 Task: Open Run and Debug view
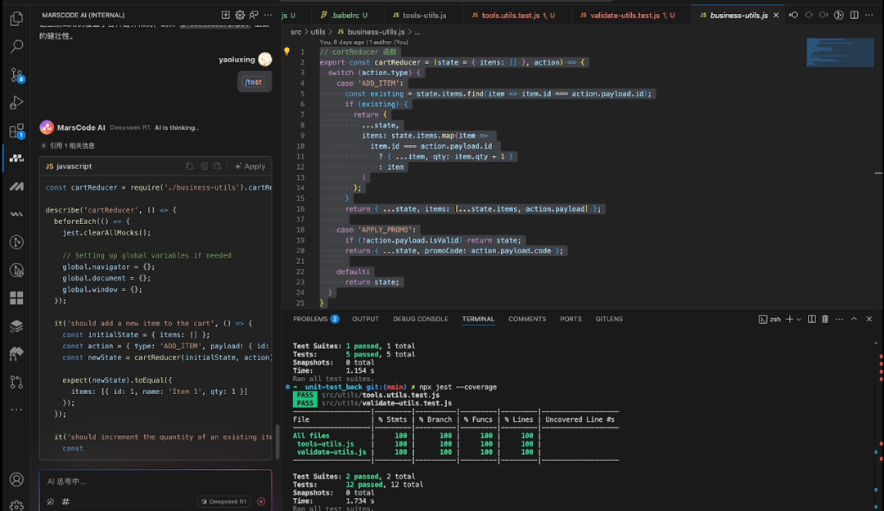pos(16,103)
